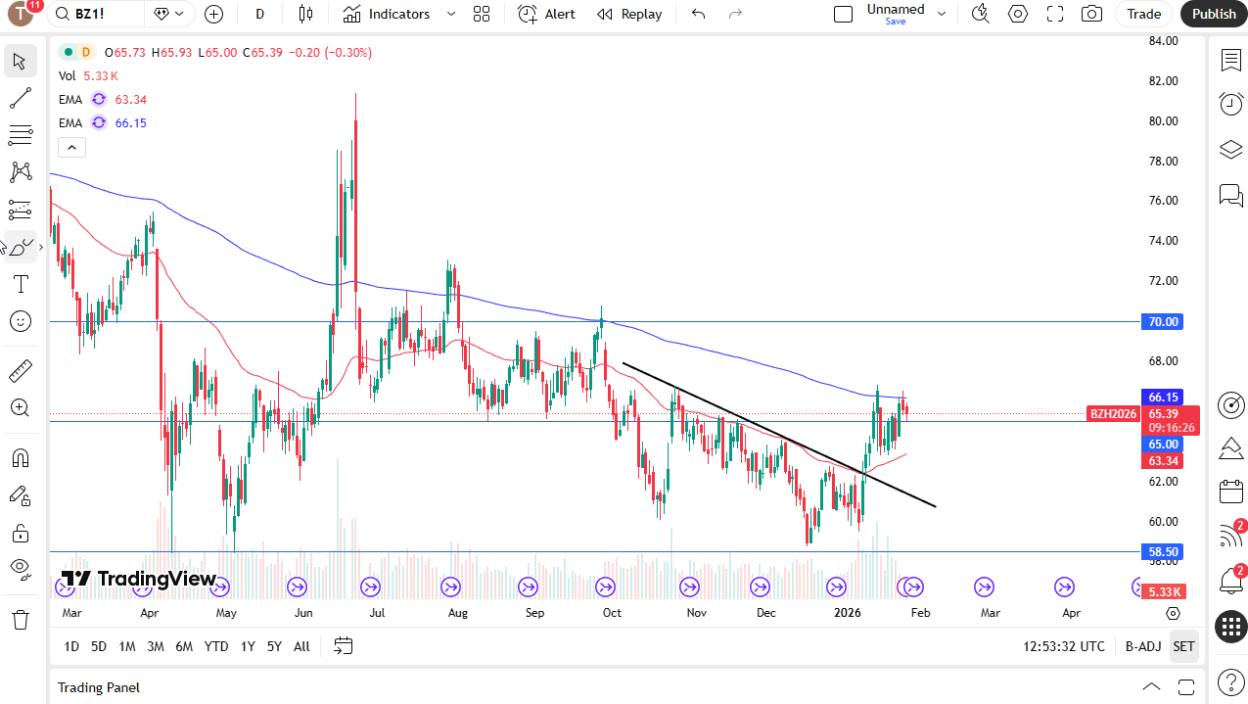Image resolution: width=1248 pixels, height=704 pixels.
Task: Select the ruler measure tool
Action: click(x=20, y=371)
